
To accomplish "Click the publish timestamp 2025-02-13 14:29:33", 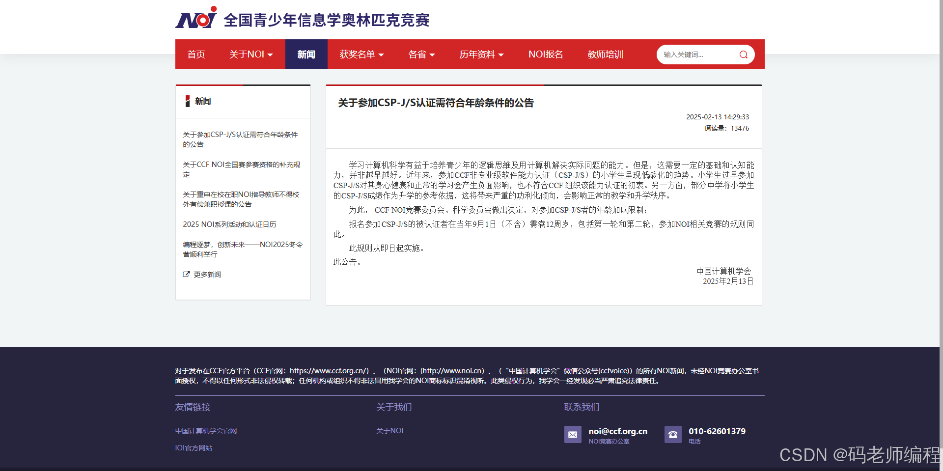I will (718, 117).
